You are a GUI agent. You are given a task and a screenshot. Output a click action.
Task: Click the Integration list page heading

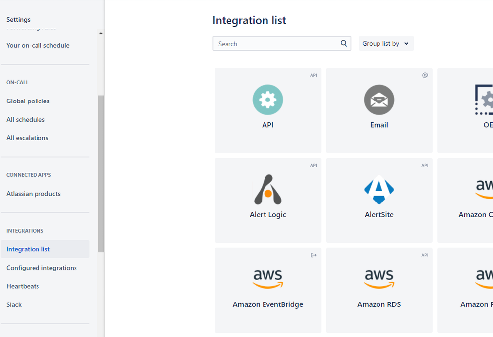click(x=249, y=20)
